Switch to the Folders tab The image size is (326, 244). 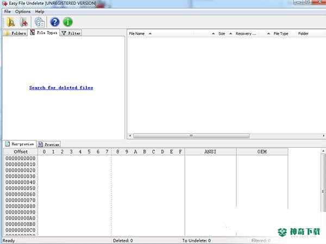[x=16, y=33]
